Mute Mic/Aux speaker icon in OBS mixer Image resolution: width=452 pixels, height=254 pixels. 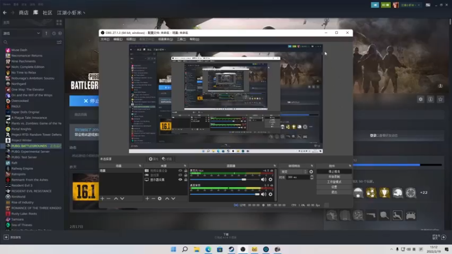[263, 179]
